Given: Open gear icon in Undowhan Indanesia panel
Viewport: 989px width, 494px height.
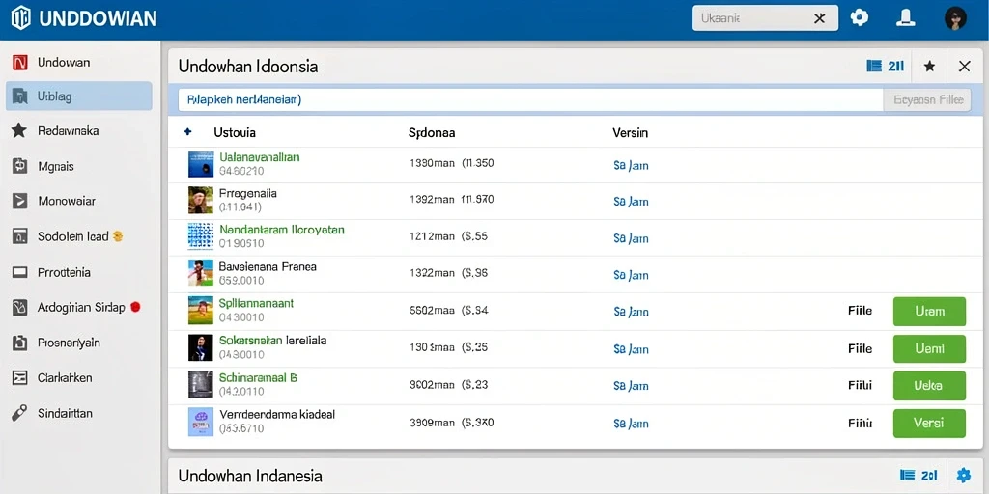Looking at the screenshot, I should (964, 475).
